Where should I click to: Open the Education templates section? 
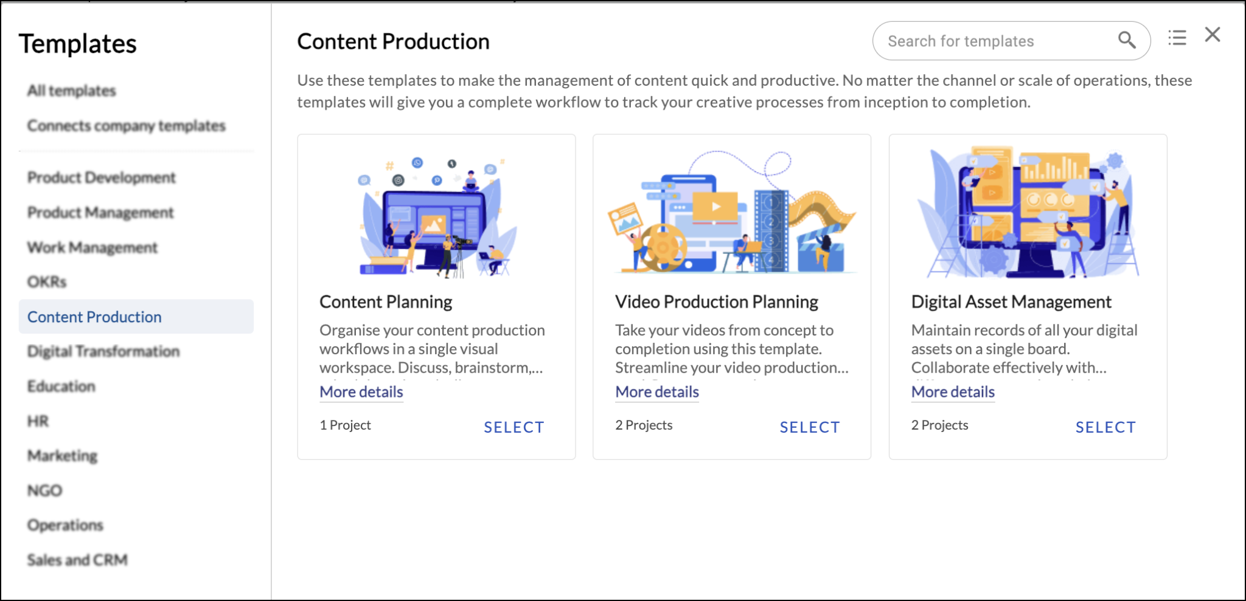60,386
